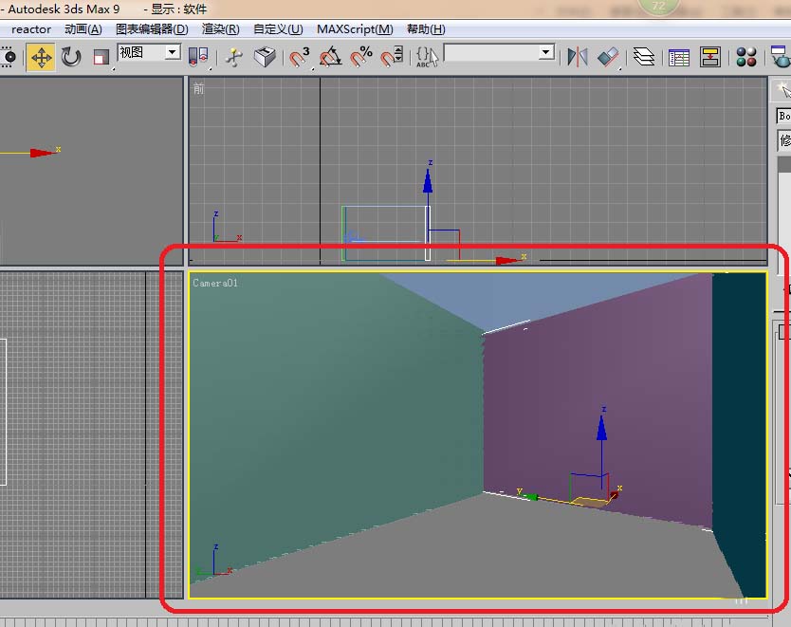Choose the Select and Scale tool
Screen dimensions: 791x627
tap(101, 58)
